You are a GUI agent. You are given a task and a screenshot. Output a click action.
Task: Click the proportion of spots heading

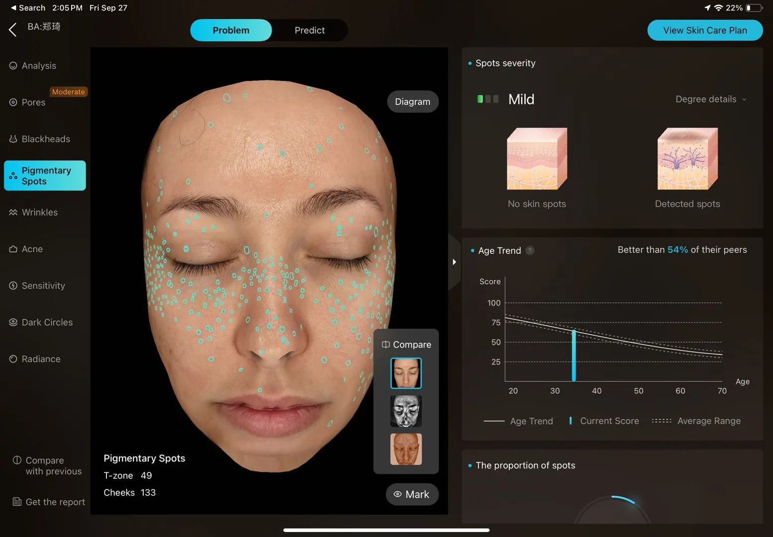525,465
